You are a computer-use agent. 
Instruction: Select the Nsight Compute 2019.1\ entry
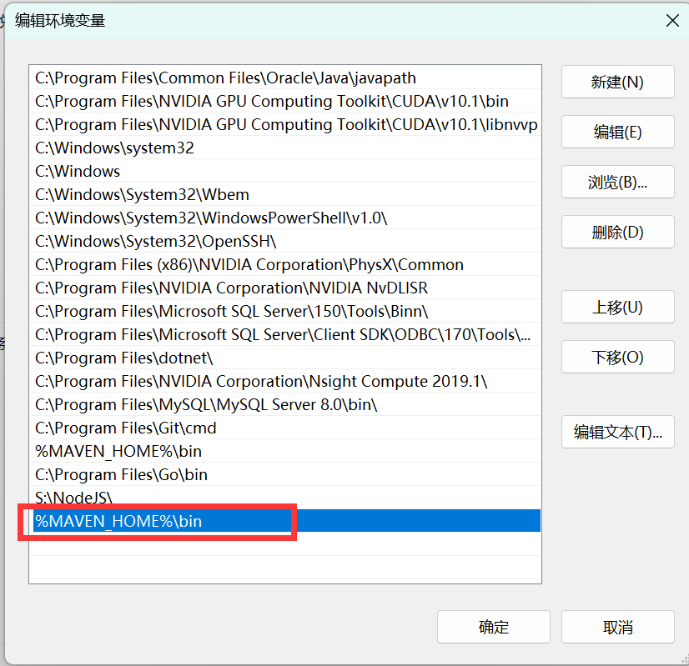pos(285,381)
